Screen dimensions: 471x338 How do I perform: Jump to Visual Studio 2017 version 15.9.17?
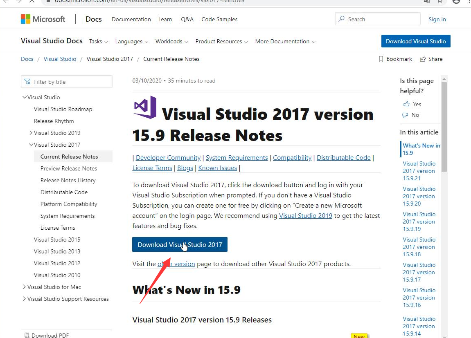(x=419, y=272)
